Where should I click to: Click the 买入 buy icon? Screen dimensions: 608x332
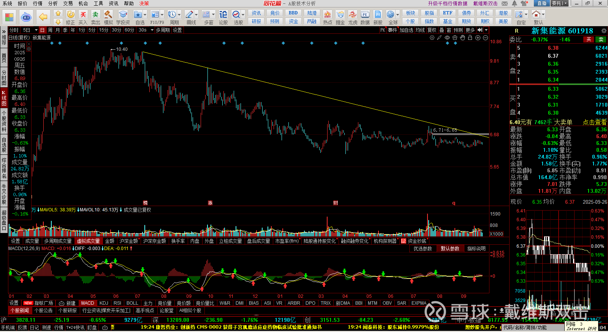point(83,14)
